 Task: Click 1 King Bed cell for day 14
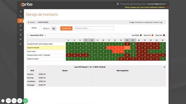(69, 55)
